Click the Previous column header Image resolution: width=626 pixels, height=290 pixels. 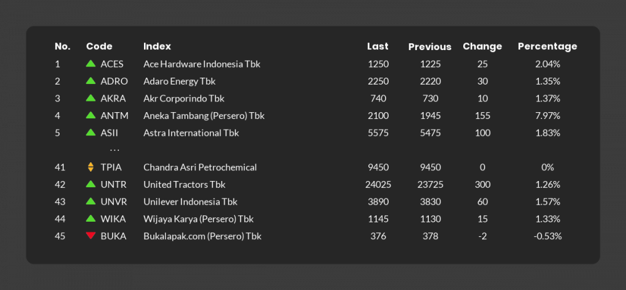coord(429,47)
